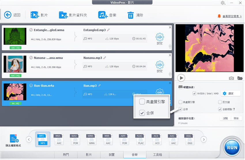Show more output formats with right arrow
The width and height of the screenshot is (245, 160).
coord(203,139)
